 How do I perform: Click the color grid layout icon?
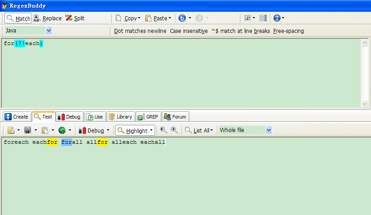(x=247, y=18)
